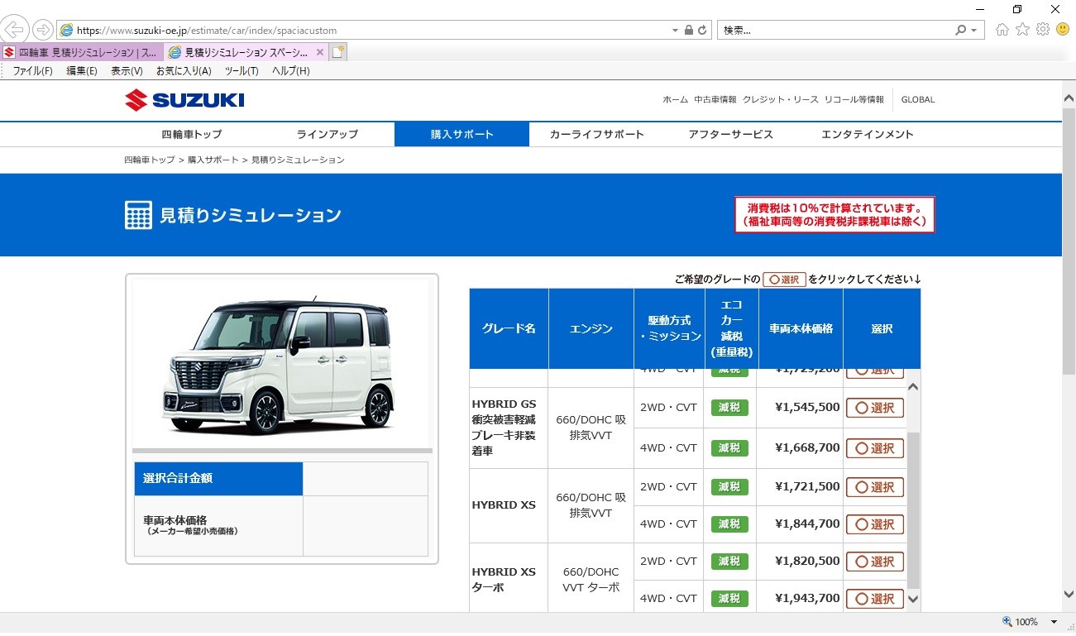This screenshot has width=1076, height=636.
Task: Click the lock security icon in address bar
Action: click(x=688, y=30)
